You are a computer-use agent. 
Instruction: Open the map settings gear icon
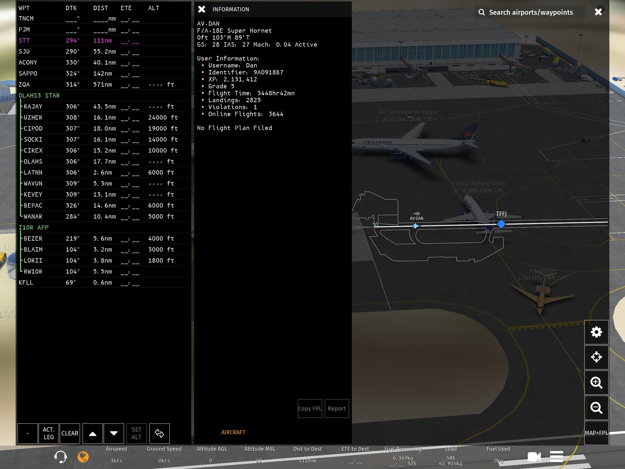[x=596, y=332]
